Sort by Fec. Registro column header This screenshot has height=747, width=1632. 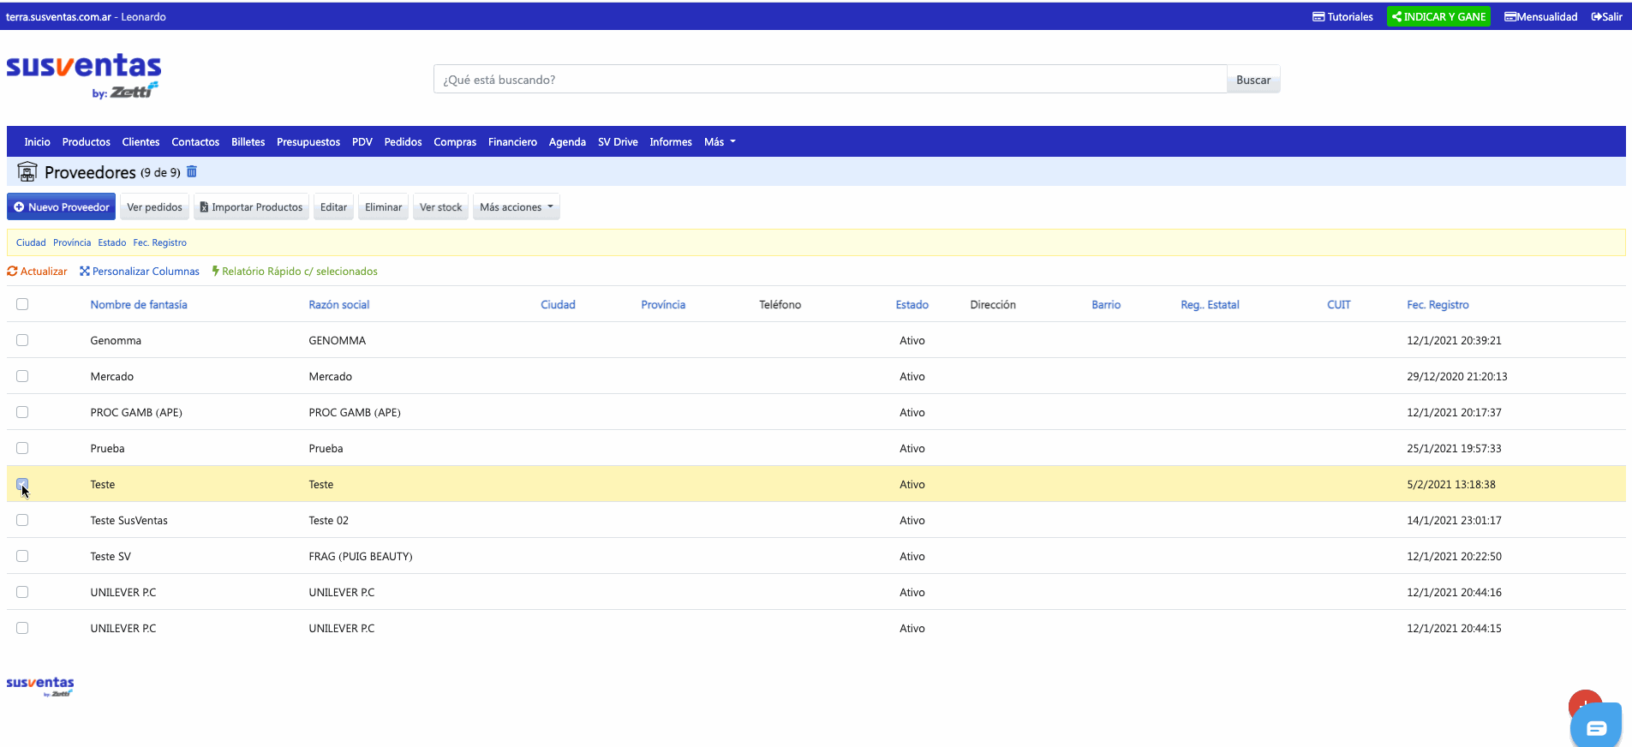[x=1438, y=305]
